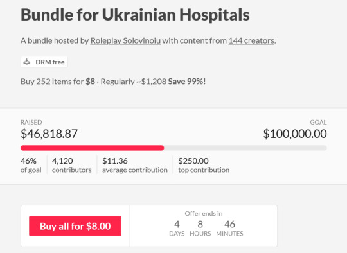
Task: Click the DRM free badge label
Action: tap(50, 62)
